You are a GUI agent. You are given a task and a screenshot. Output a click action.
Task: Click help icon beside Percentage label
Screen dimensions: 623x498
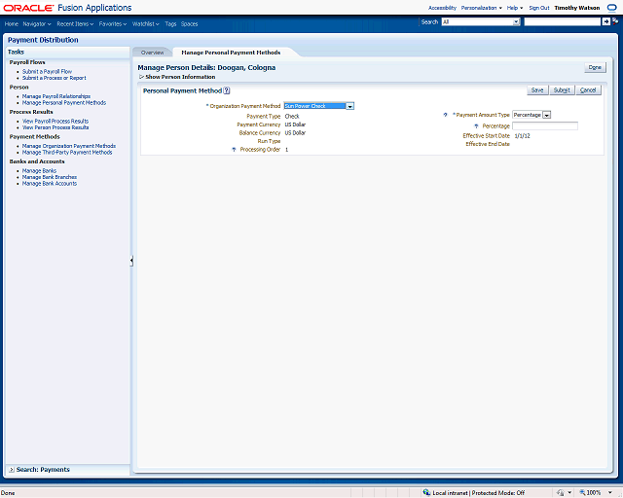pos(476,125)
